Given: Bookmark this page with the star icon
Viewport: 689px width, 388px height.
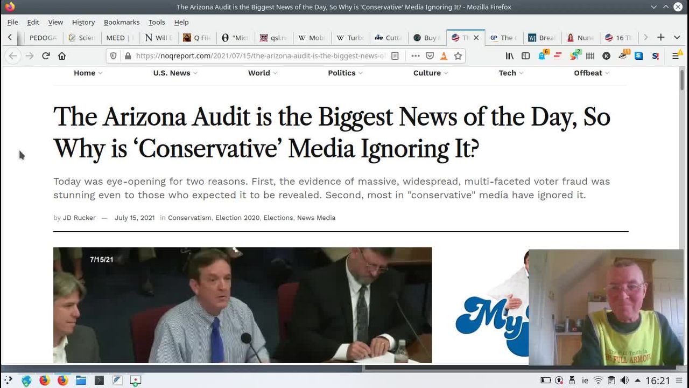Looking at the screenshot, I should [x=458, y=56].
